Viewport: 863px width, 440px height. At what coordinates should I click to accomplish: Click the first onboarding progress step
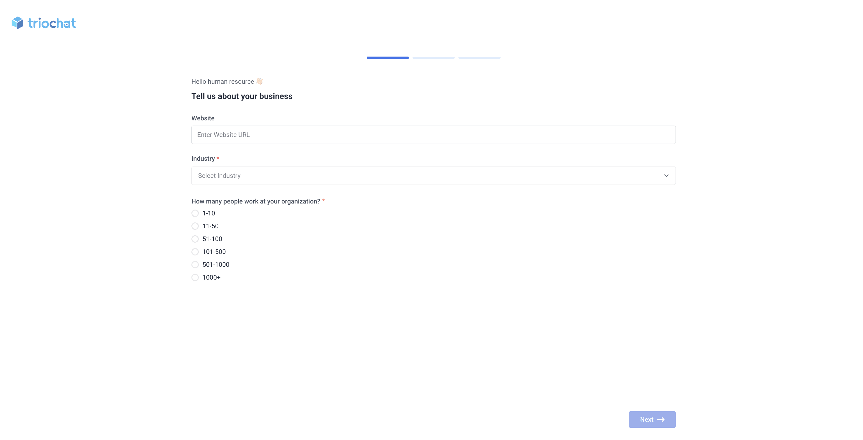tap(387, 58)
